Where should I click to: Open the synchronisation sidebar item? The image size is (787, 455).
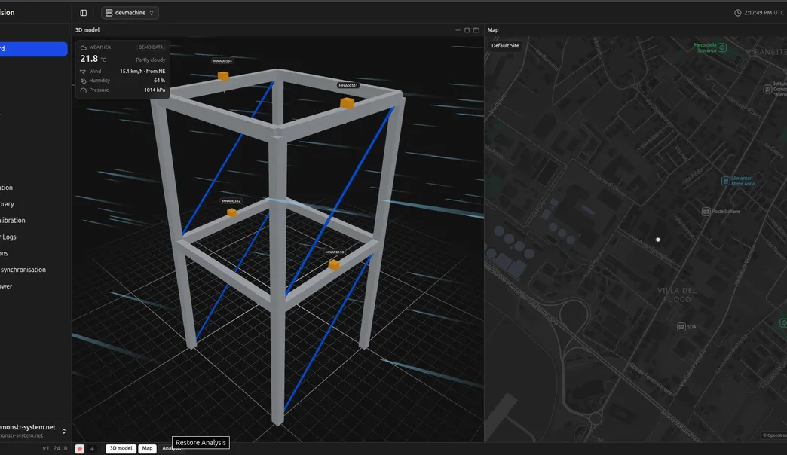click(x=23, y=270)
